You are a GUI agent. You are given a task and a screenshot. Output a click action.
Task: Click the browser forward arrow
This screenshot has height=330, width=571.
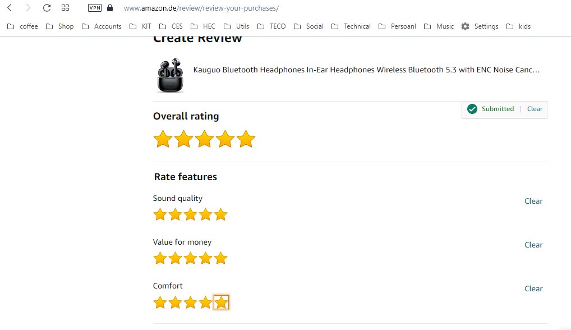tap(28, 8)
